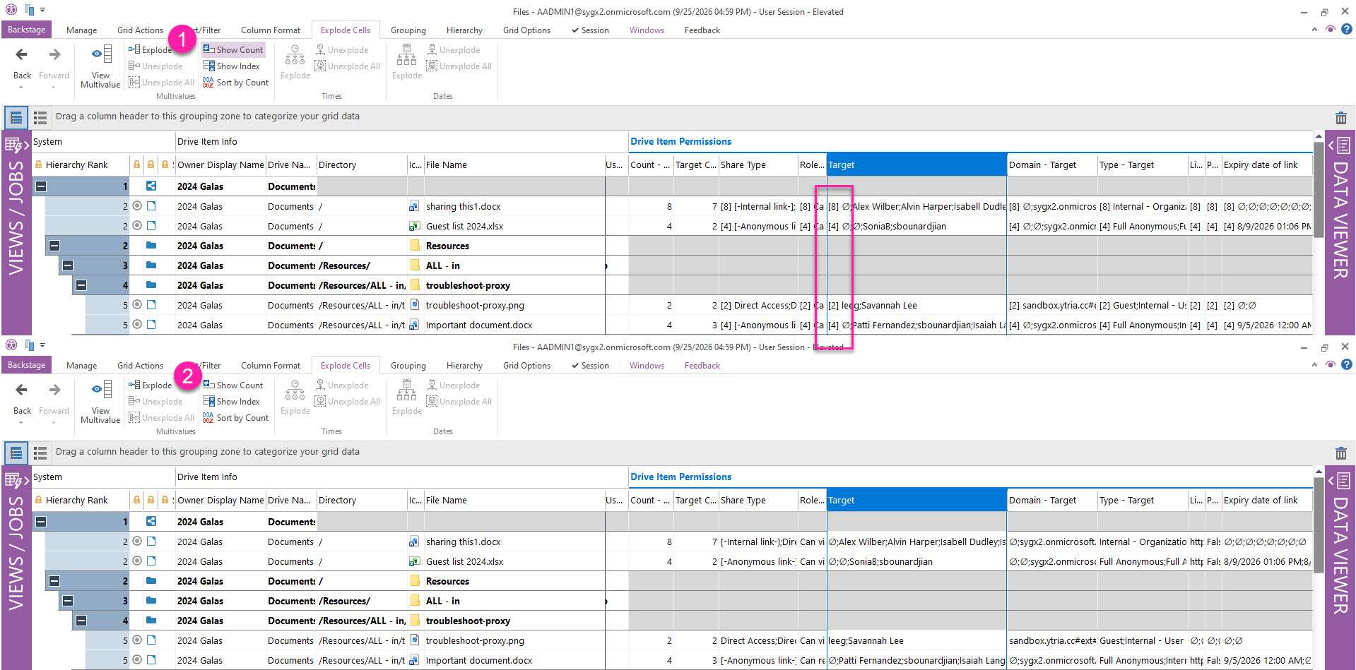The image size is (1356, 670).
Task: Click the Forward arrow in the lower window
Action: (54, 390)
